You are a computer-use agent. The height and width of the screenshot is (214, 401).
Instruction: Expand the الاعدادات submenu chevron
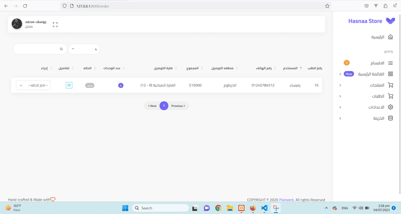tap(340, 107)
